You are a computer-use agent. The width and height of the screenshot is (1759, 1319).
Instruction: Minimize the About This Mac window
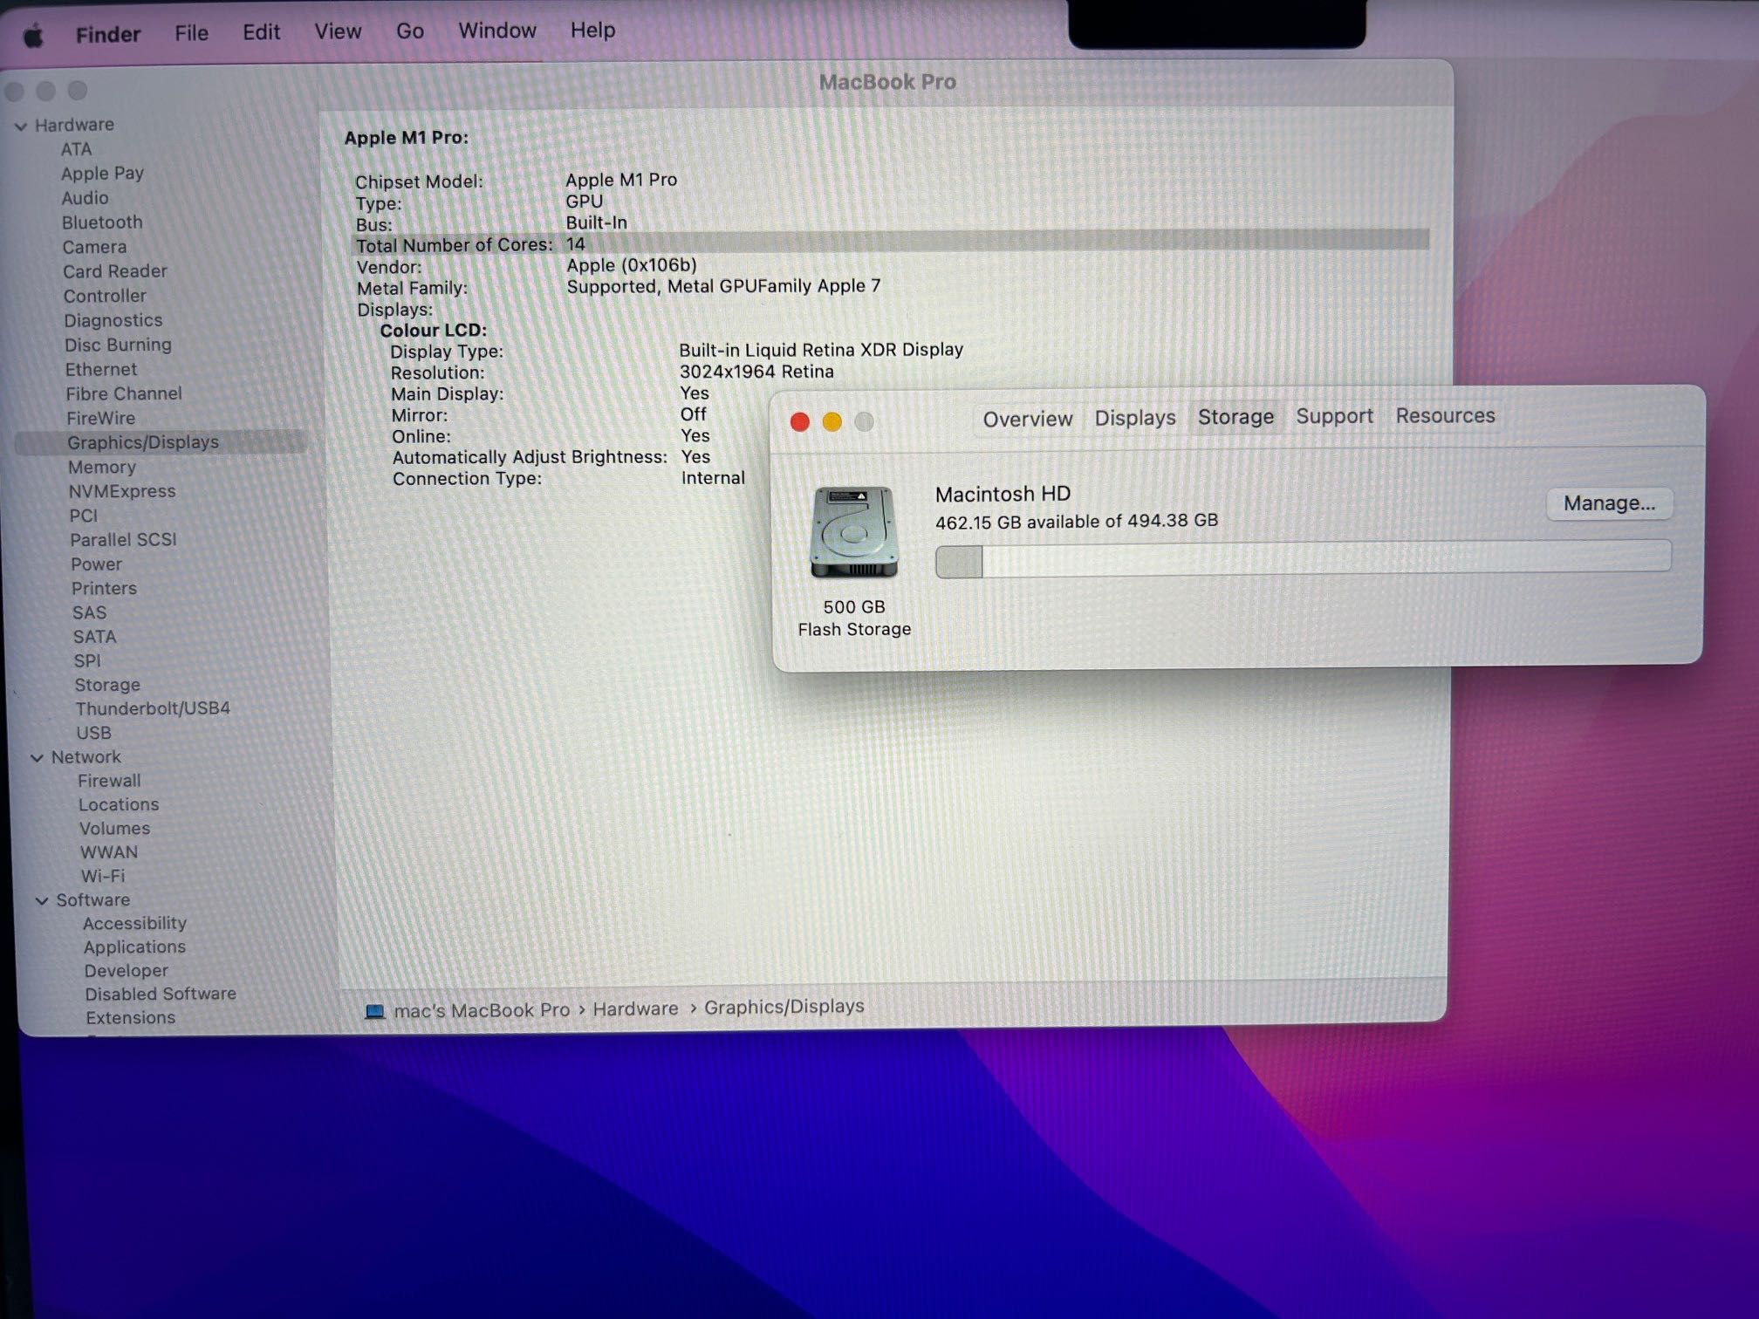click(832, 422)
